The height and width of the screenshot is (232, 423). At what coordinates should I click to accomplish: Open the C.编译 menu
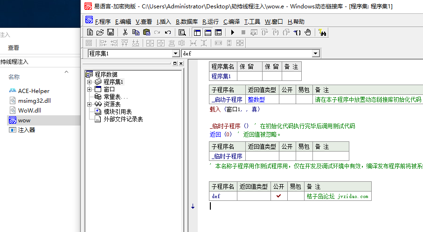coord(231,22)
